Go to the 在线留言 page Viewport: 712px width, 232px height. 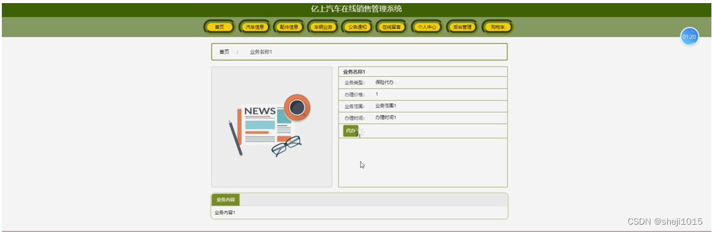point(391,27)
